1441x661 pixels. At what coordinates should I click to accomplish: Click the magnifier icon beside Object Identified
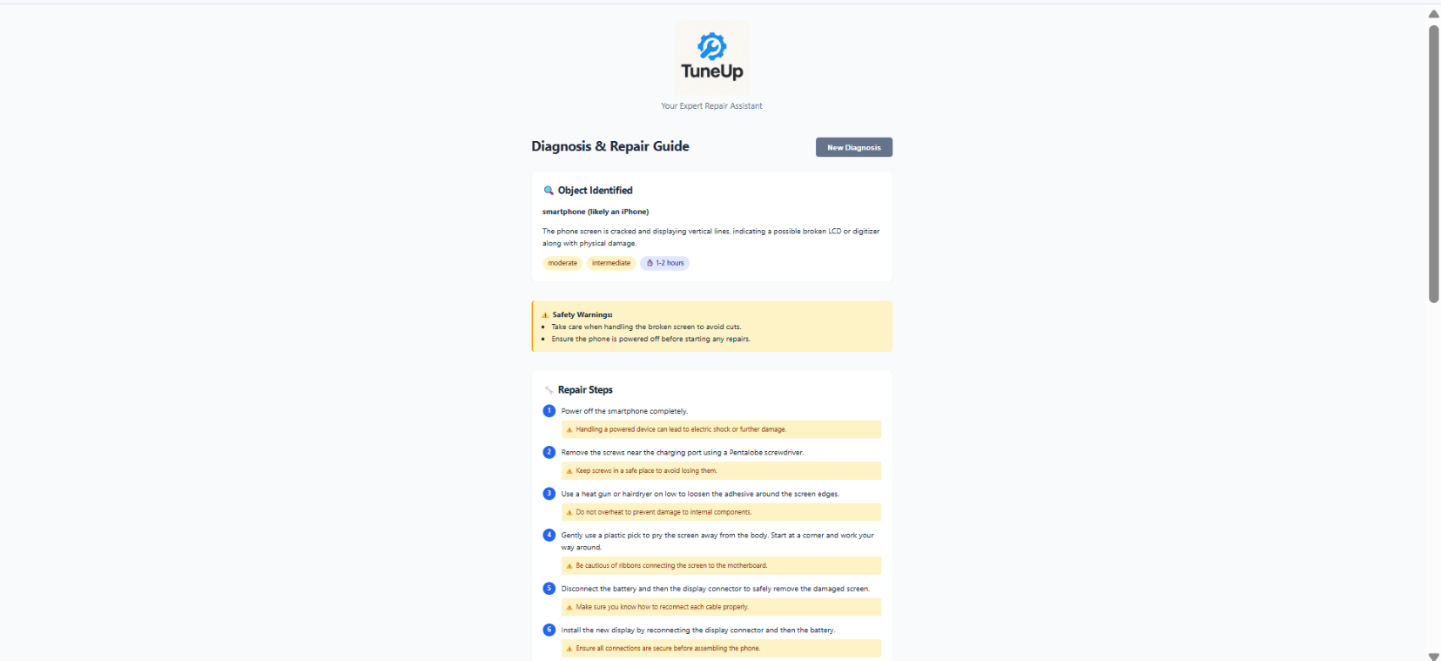549,191
